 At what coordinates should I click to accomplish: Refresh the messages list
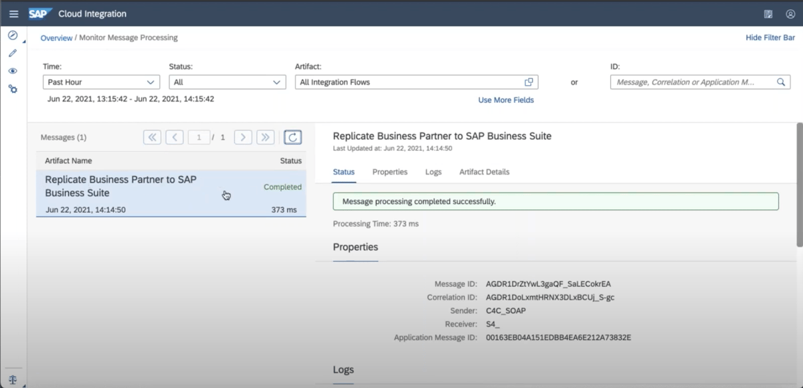tap(292, 137)
